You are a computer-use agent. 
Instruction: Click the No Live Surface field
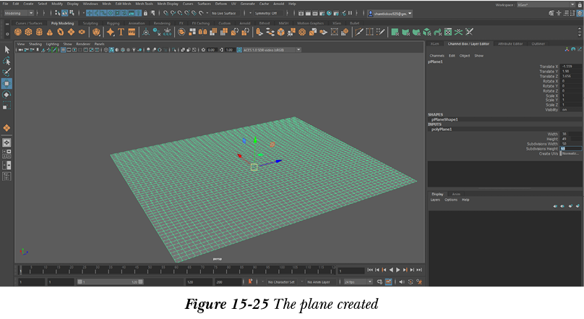pos(224,13)
